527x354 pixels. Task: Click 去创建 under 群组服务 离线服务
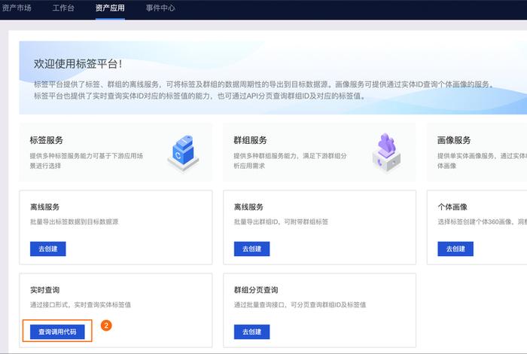click(x=251, y=249)
